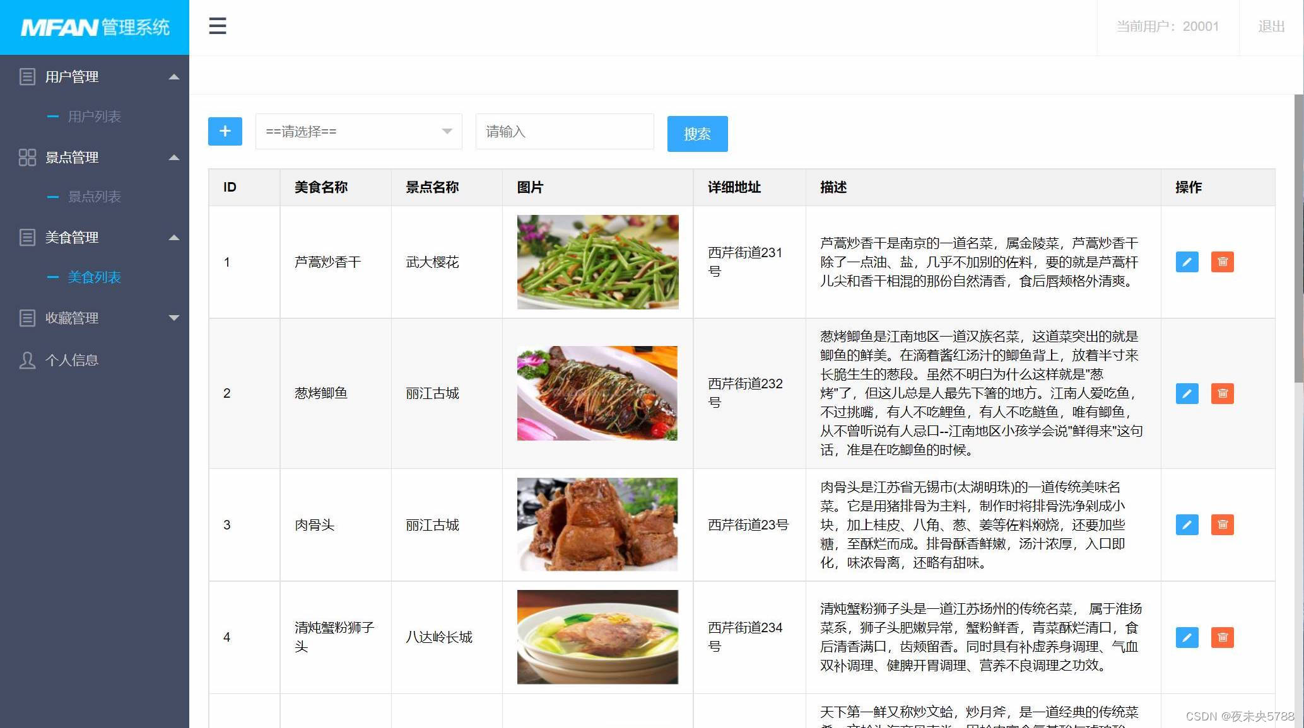Open the 景点列表 submenu item
Screen dimensions: 1304x728
94,197
